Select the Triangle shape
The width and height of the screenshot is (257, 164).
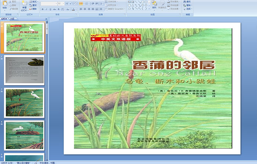133,5
